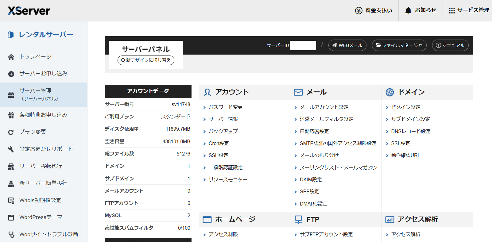Viewport: 492px width, 242px height.
Task: Open 自動応答設定 link
Action: point(314,131)
